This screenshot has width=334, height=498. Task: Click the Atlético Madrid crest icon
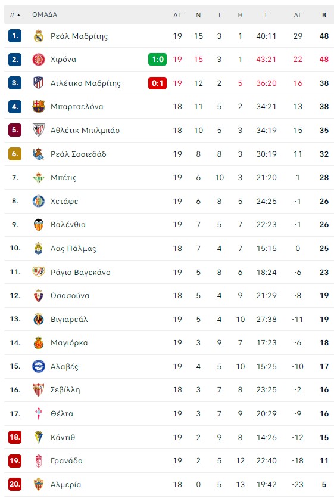coord(38,83)
